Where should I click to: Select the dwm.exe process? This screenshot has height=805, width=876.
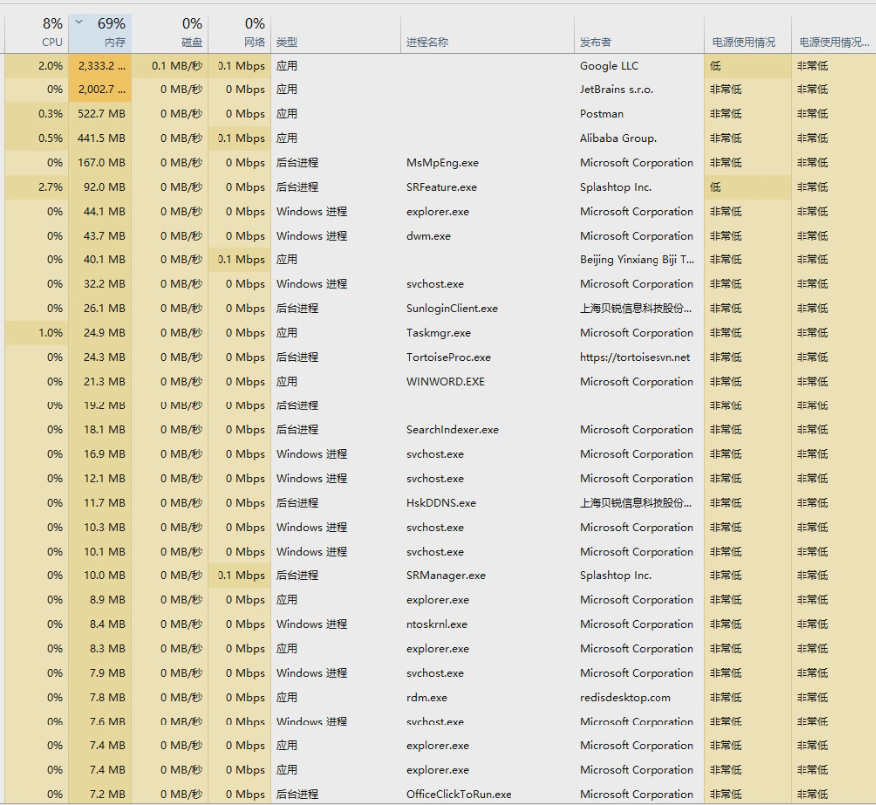[428, 236]
